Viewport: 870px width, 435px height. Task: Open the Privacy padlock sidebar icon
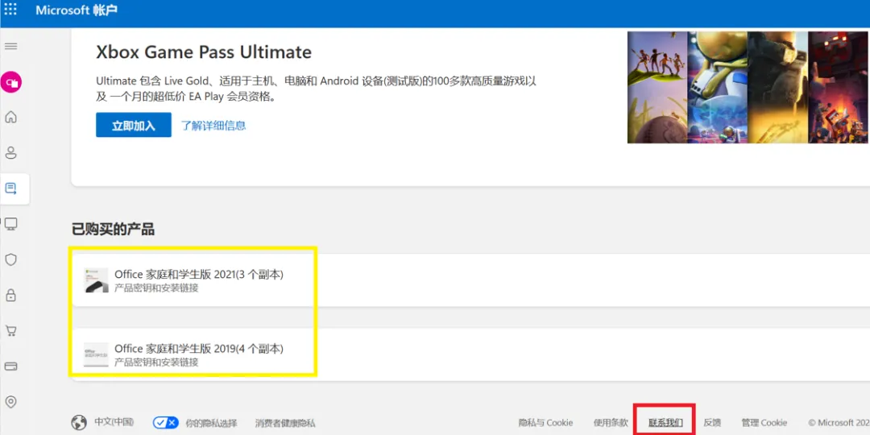point(10,295)
